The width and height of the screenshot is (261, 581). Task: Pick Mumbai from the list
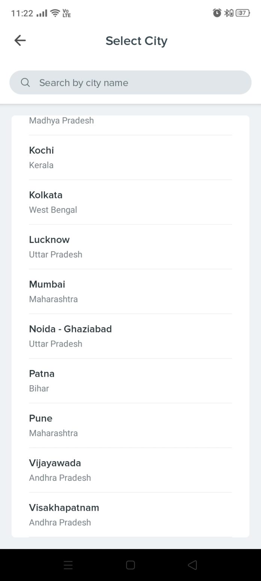[130, 291]
